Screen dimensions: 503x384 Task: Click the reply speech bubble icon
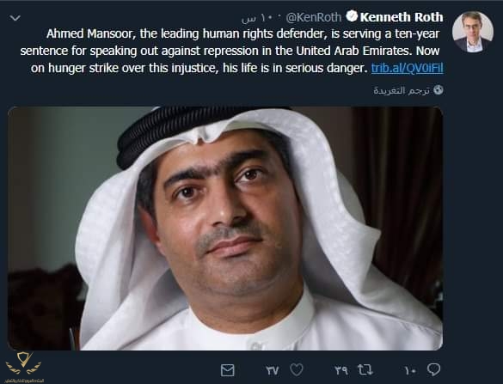pos(433,370)
